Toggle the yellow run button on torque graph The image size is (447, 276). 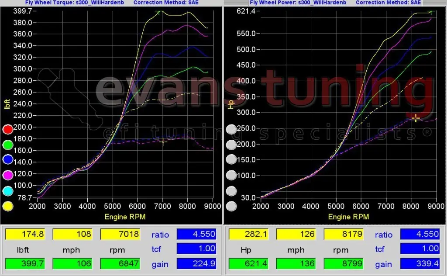click(8, 206)
